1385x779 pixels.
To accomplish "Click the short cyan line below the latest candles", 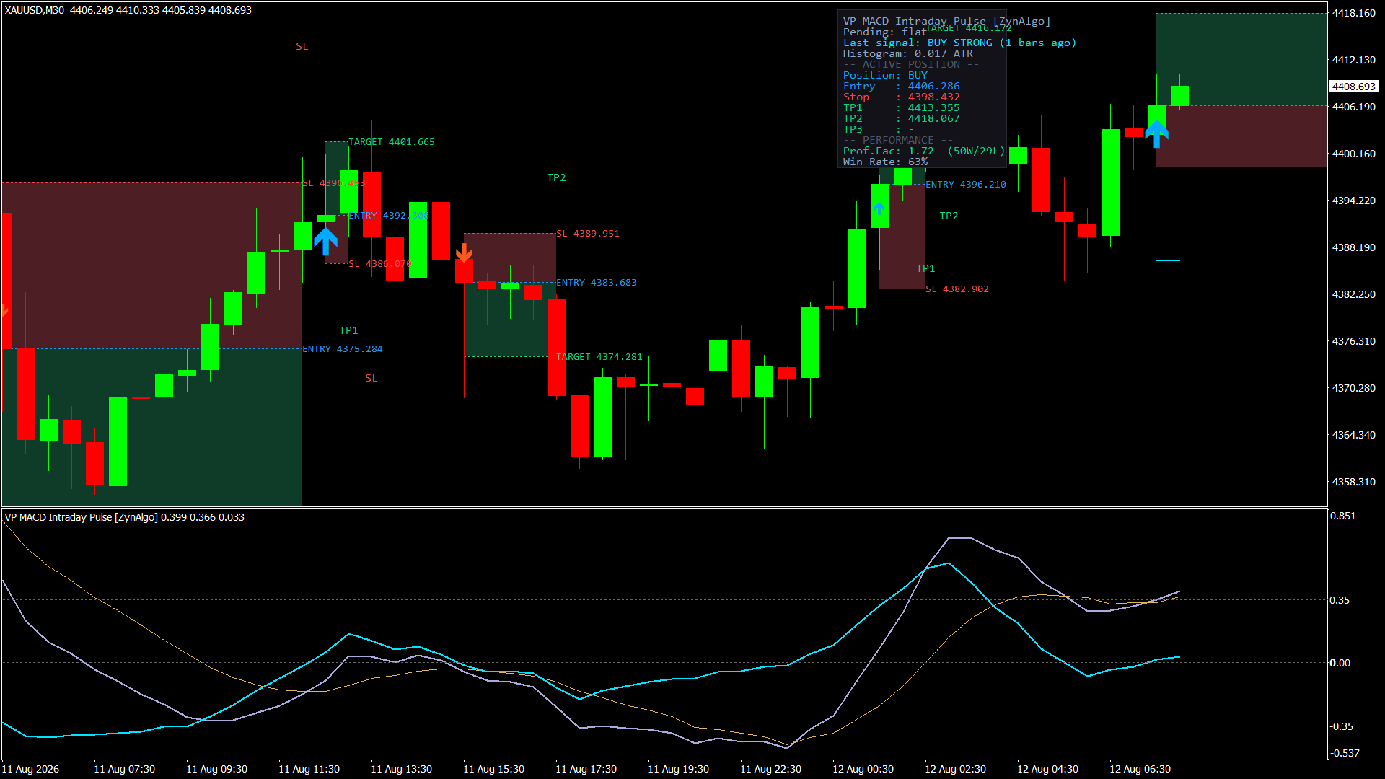I will [x=1168, y=260].
